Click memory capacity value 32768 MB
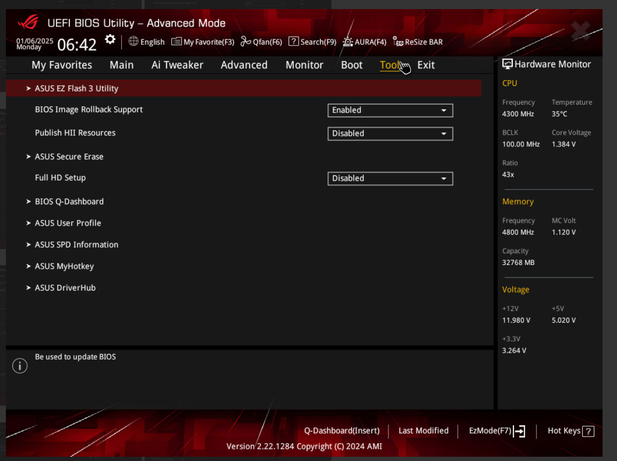Viewport: 617px width, 461px height. coord(518,263)
